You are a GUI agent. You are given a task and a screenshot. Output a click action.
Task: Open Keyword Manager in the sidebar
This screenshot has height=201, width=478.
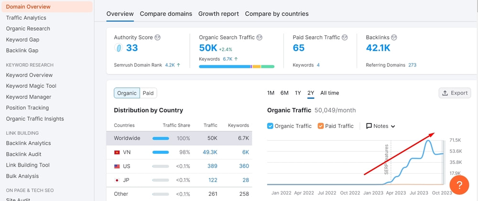click(29, 97)
